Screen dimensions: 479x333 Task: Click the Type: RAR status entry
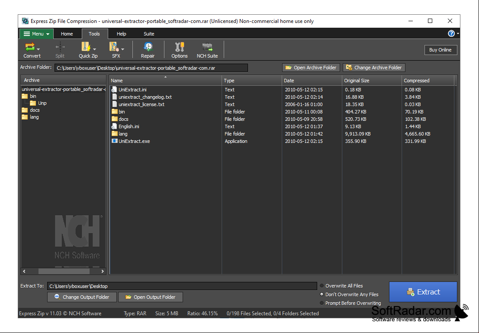tap(135, 314)
